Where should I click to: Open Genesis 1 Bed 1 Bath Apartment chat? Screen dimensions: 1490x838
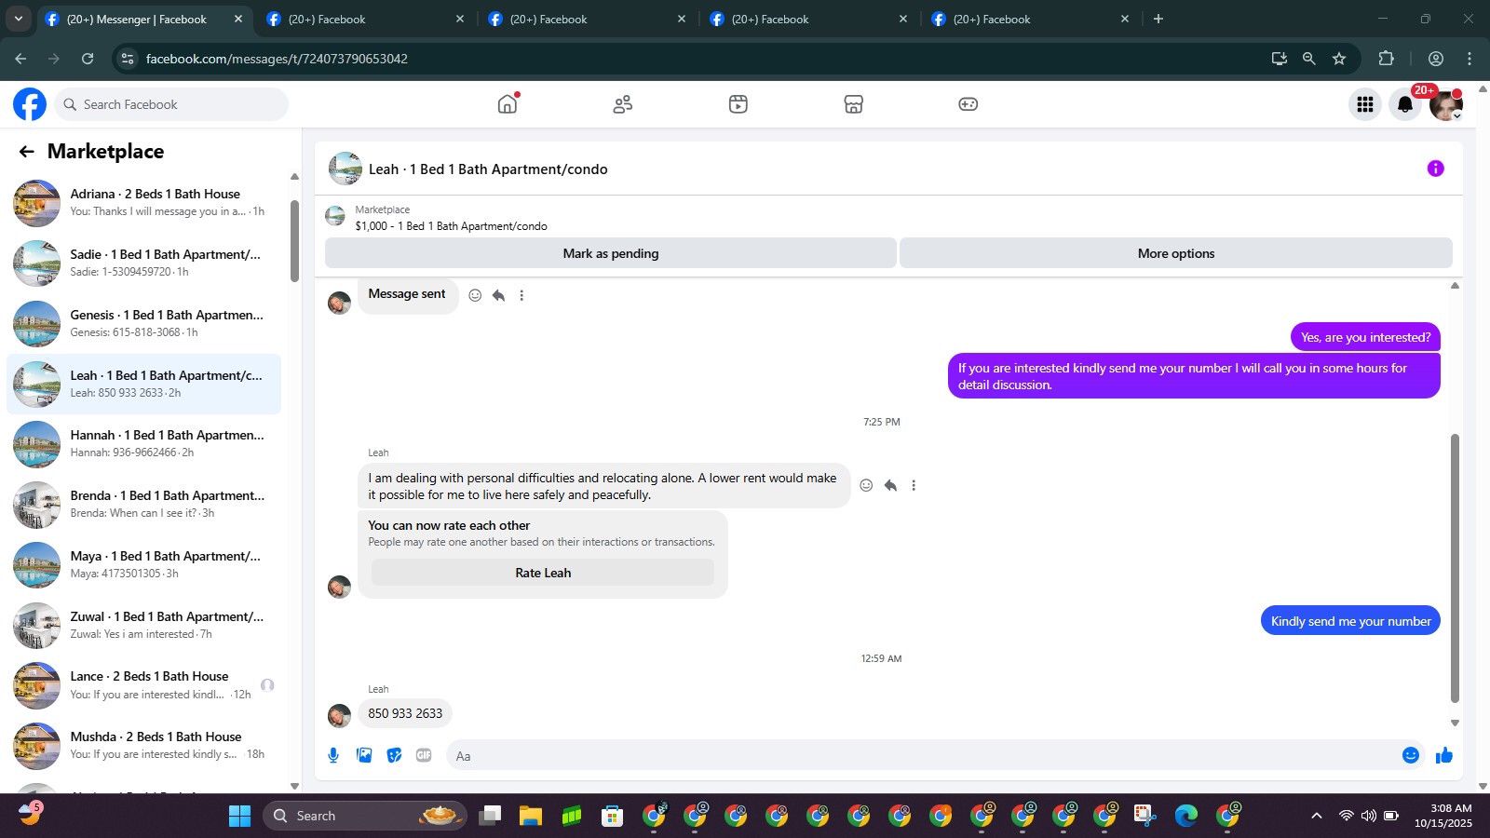144,323
